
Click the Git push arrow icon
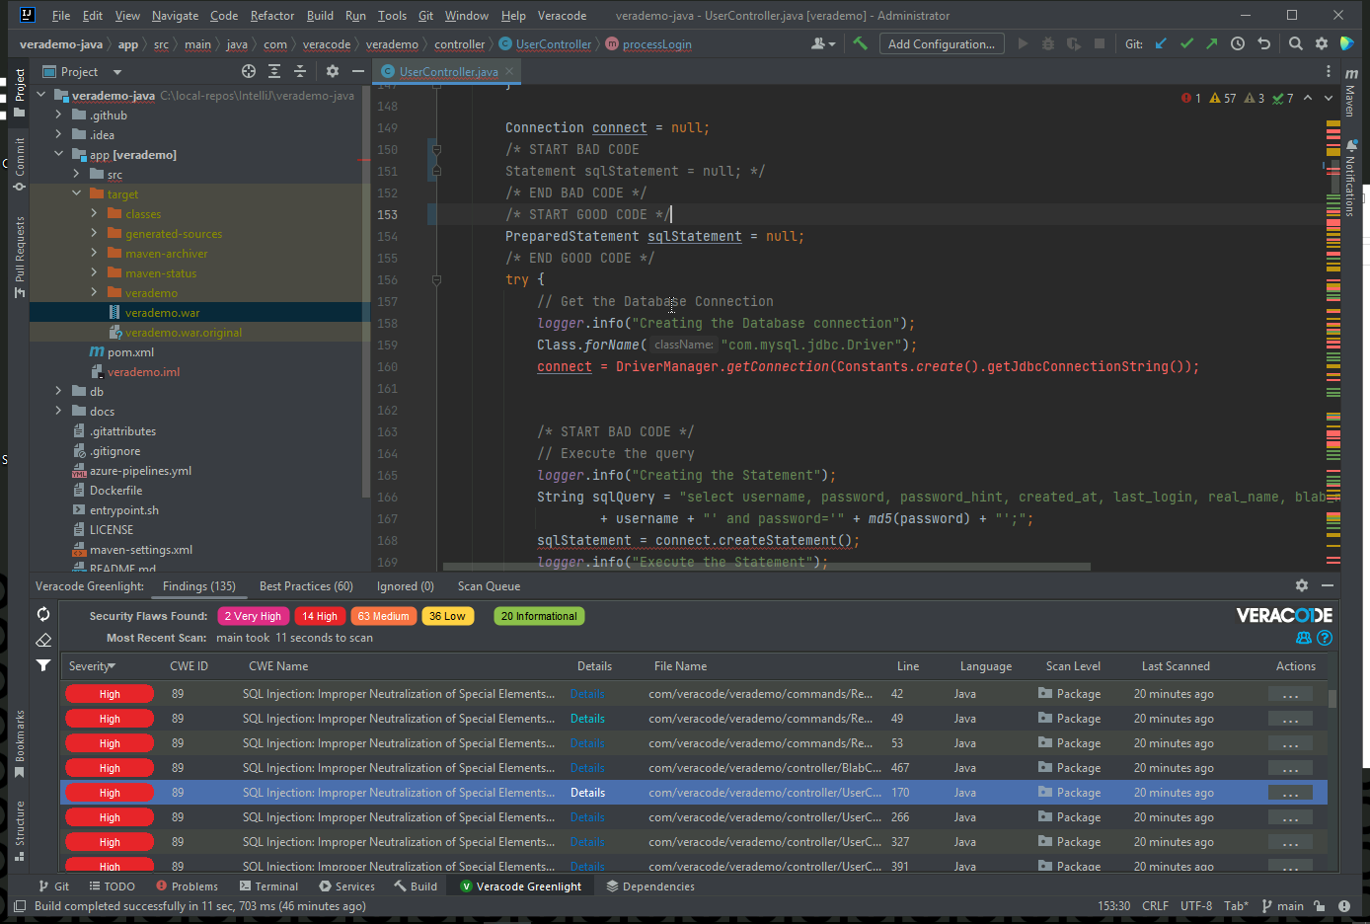1211,43
